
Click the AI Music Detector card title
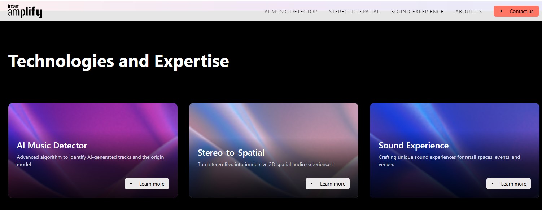point(52,146)
